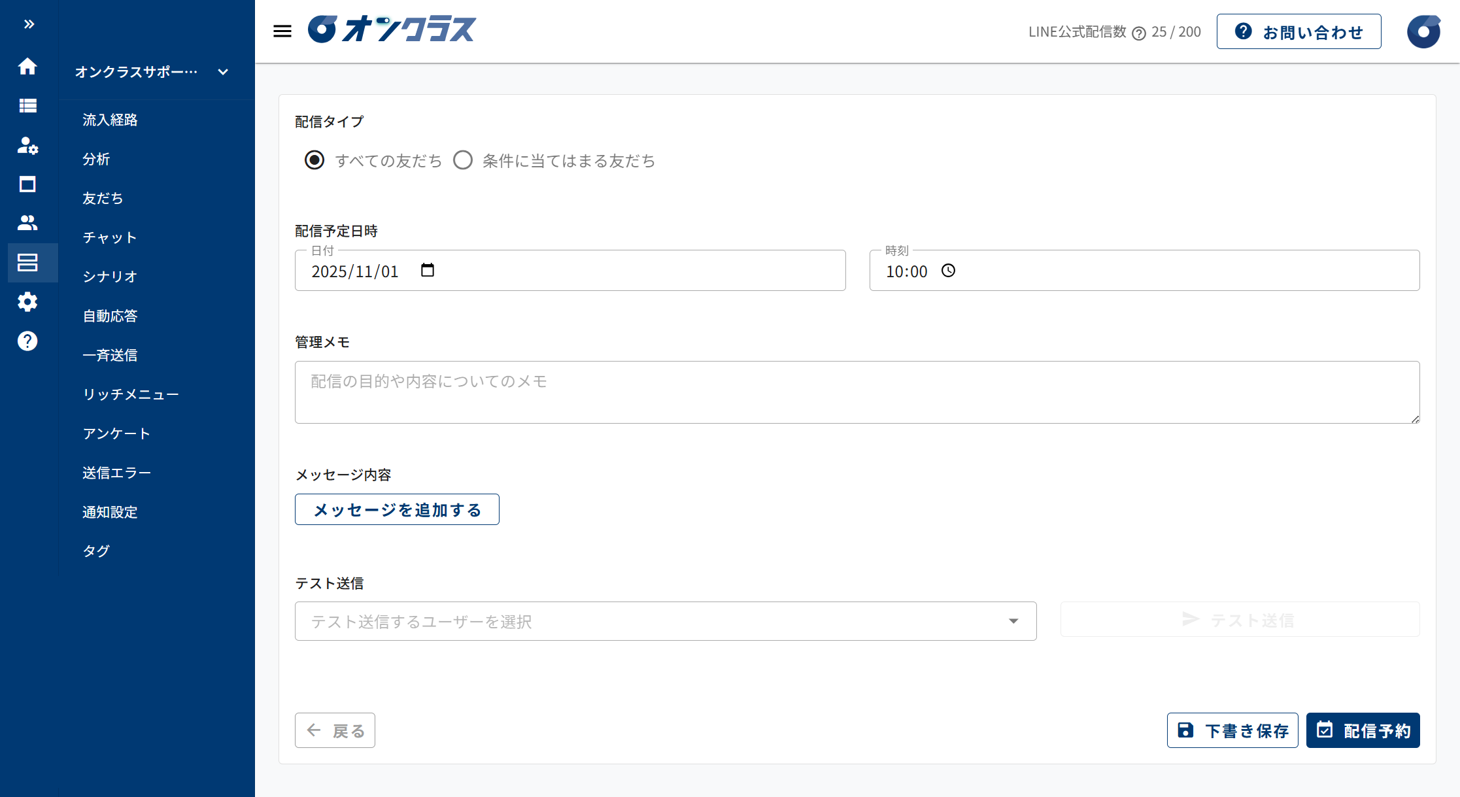Click the 管理メモ text area

857,392
